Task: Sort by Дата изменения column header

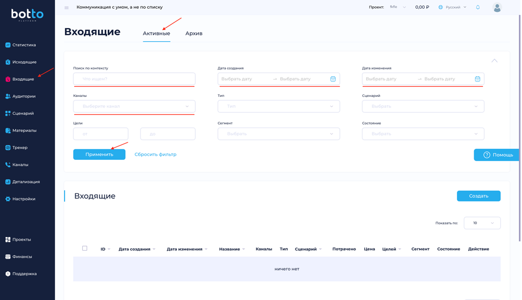Action: (x=187, y=249)
